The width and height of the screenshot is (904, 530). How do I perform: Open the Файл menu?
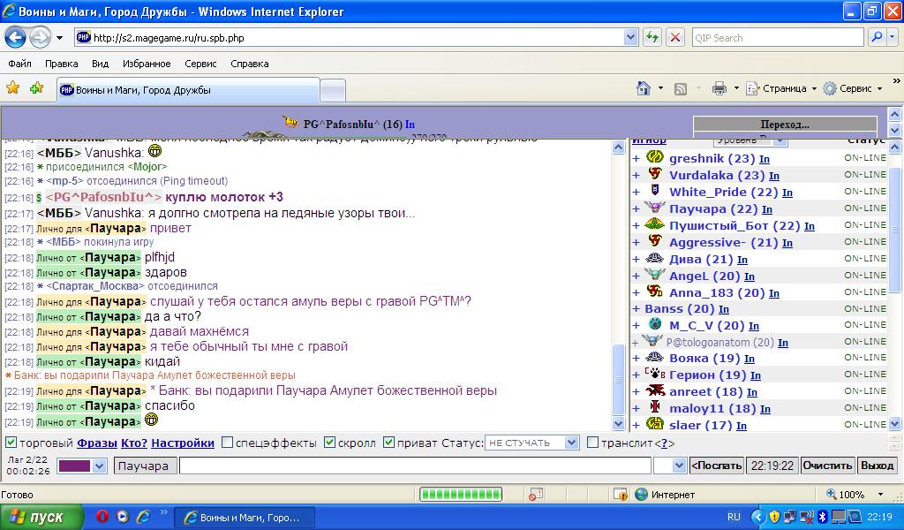(19, 64)
